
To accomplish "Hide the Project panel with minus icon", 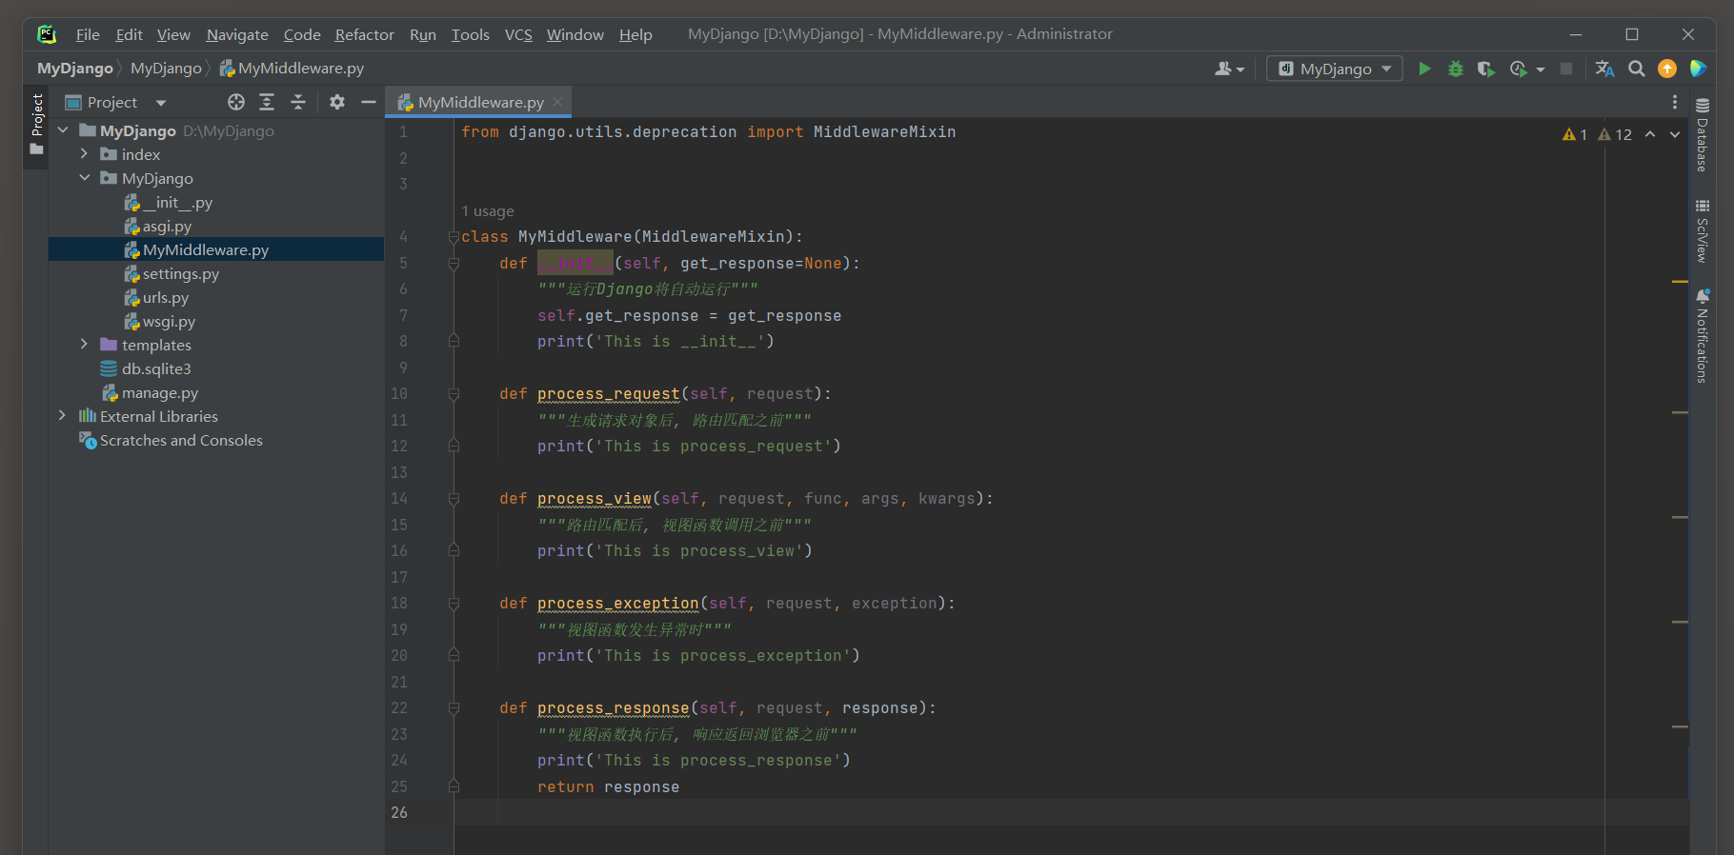I will (369, 102).
